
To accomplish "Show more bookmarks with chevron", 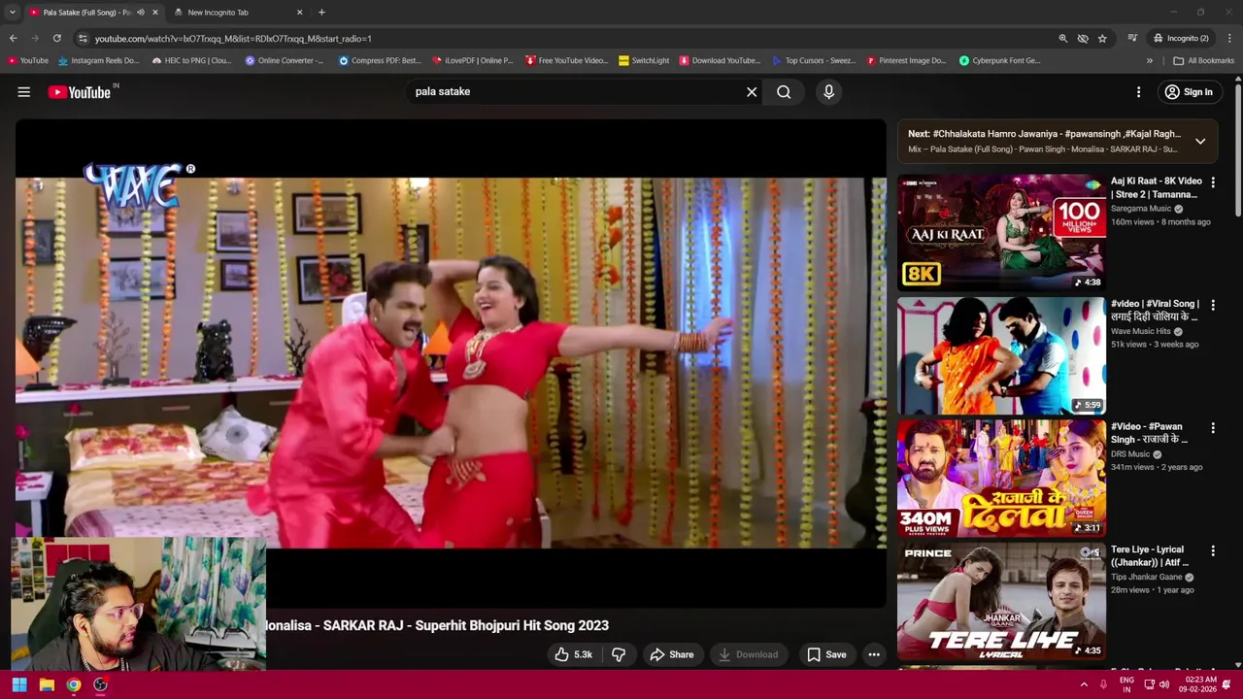I will click(1150, 60).
